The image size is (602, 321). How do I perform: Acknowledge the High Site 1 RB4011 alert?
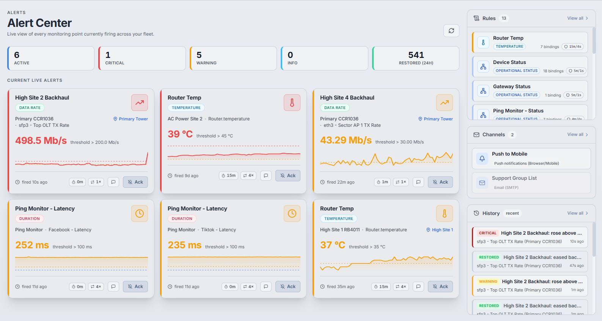440,287
